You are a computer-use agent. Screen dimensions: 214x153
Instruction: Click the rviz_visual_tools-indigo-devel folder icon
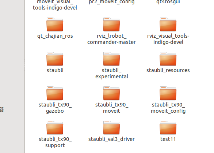coord(168,25)
